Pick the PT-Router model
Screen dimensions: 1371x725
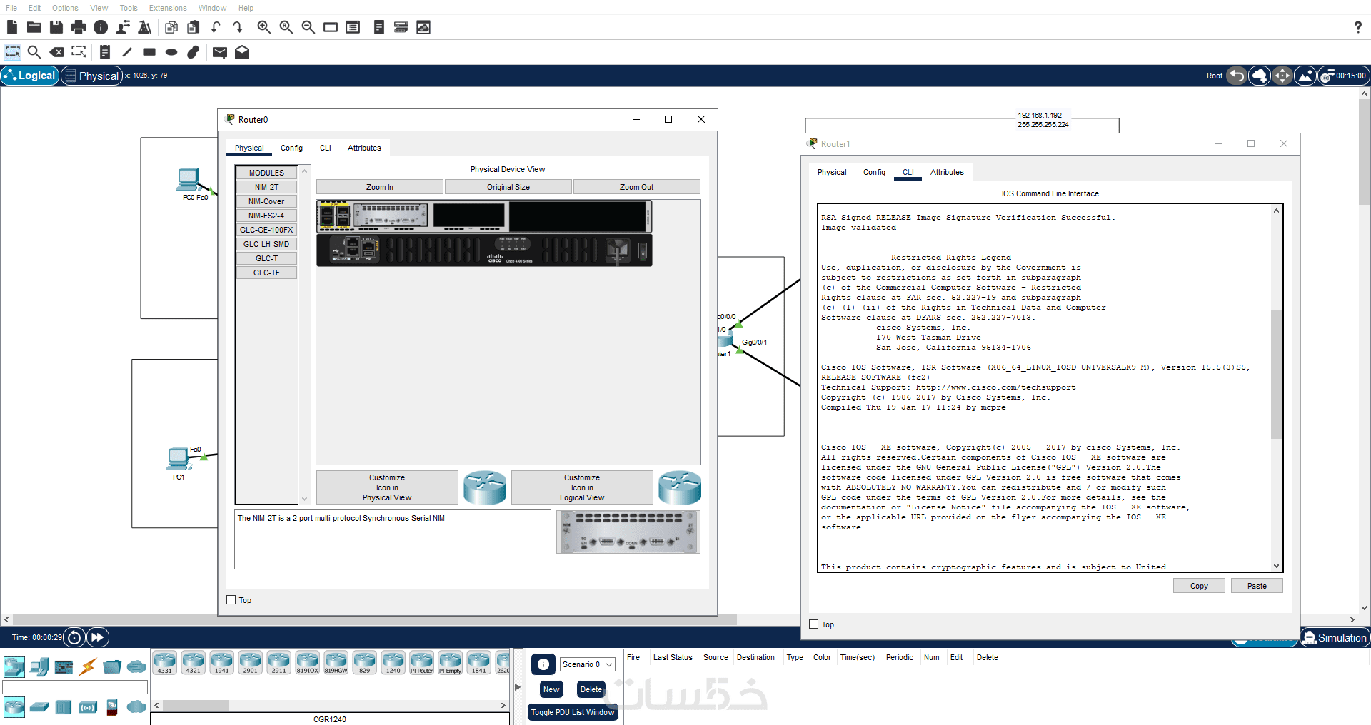421,662
